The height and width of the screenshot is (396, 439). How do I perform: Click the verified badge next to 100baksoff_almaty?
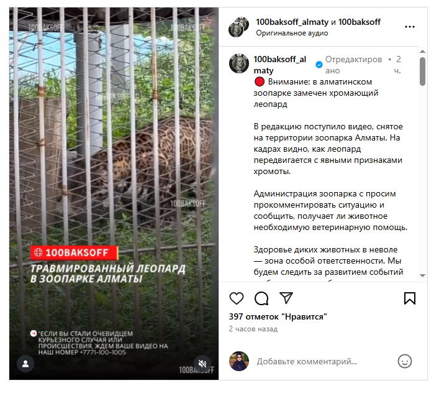click(319, 65)
